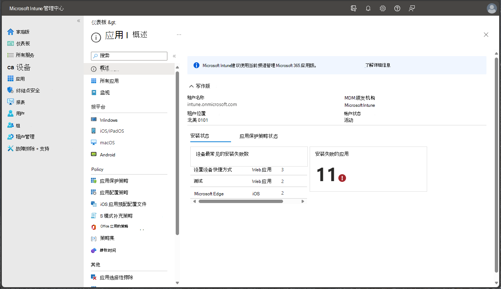Click the help question mark icon
This screenshot has height=289, width=501.
(397, 8)
